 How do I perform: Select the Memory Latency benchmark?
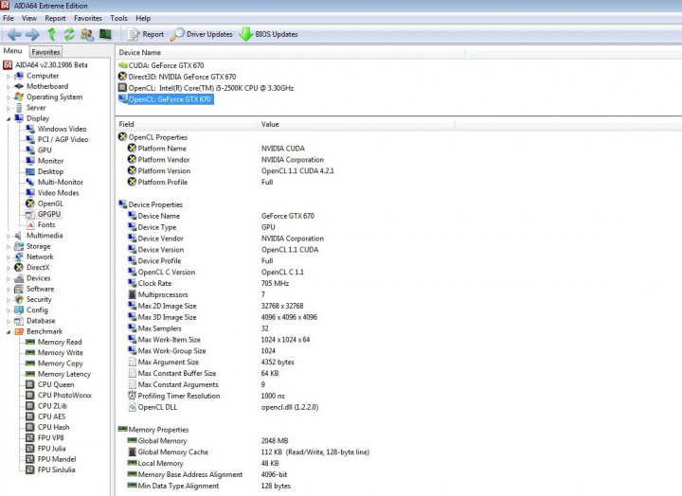coord(64,374)
